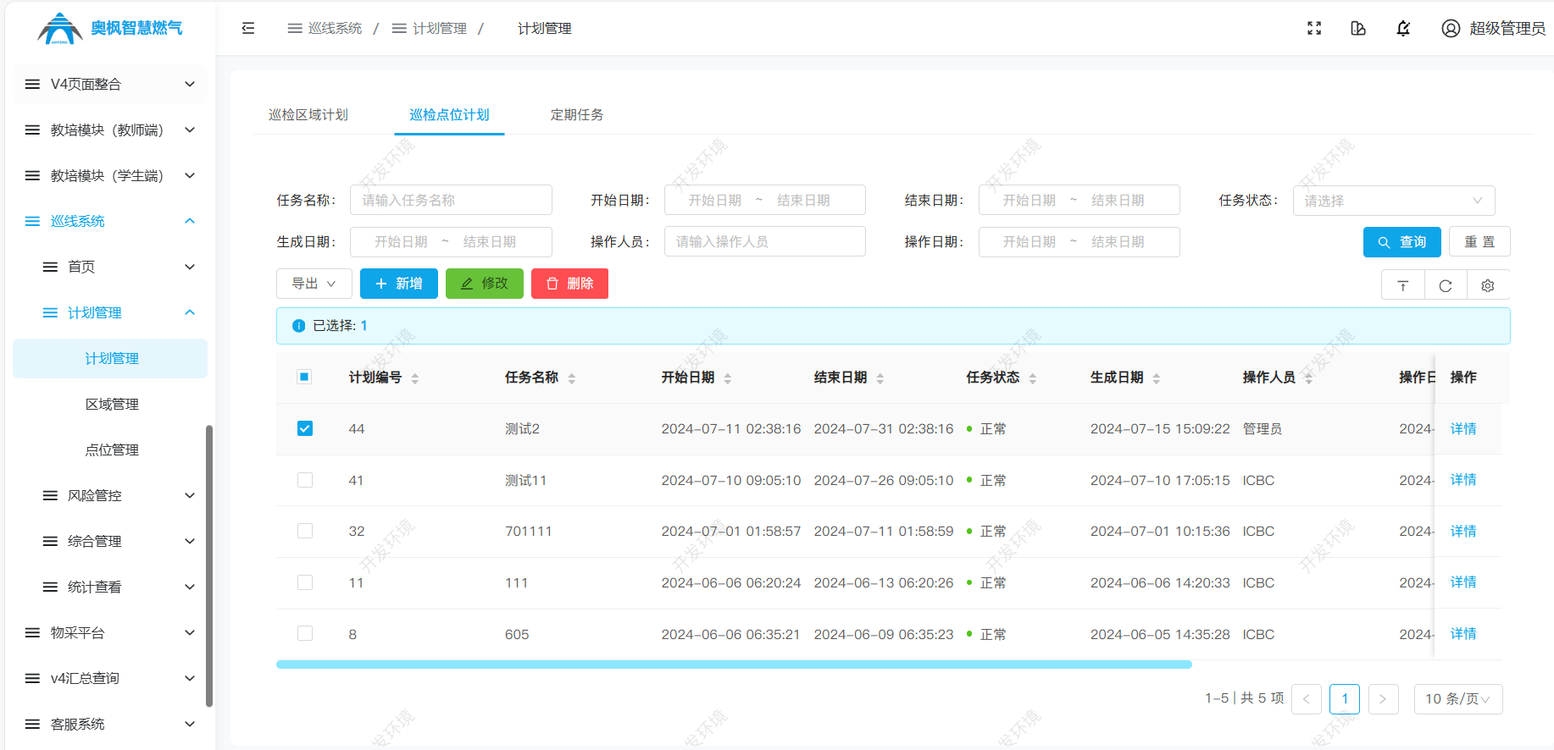Sort by 操作人员 column arrows
This screenshot has width=1554, height=750.
pyautogui.click(x=1309, y=378)
